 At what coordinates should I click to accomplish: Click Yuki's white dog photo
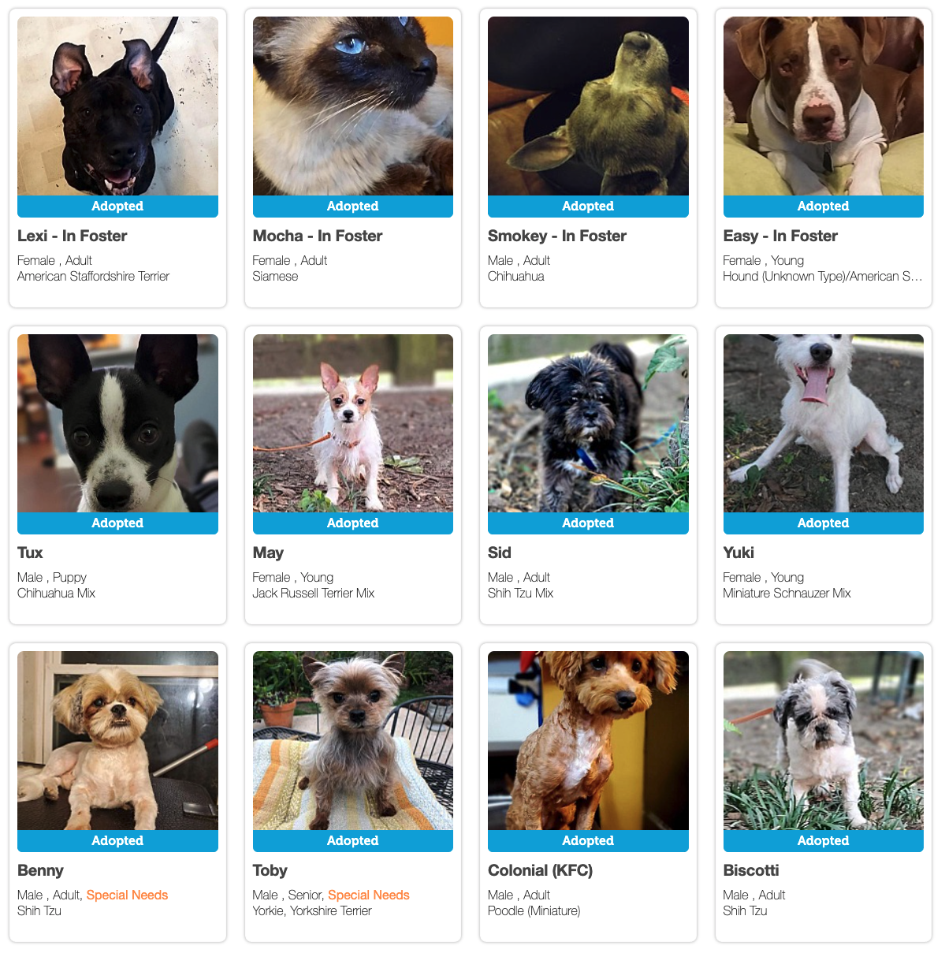pyautogui.click(x=823, y=423)
